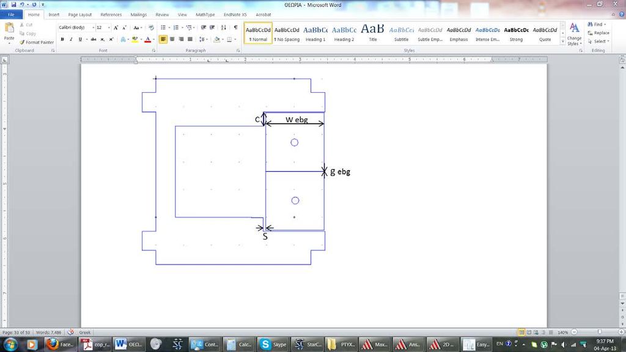Screen dimensions: 626x352
Task: Expand the Font dialog launcher
Action: (153, 51)
